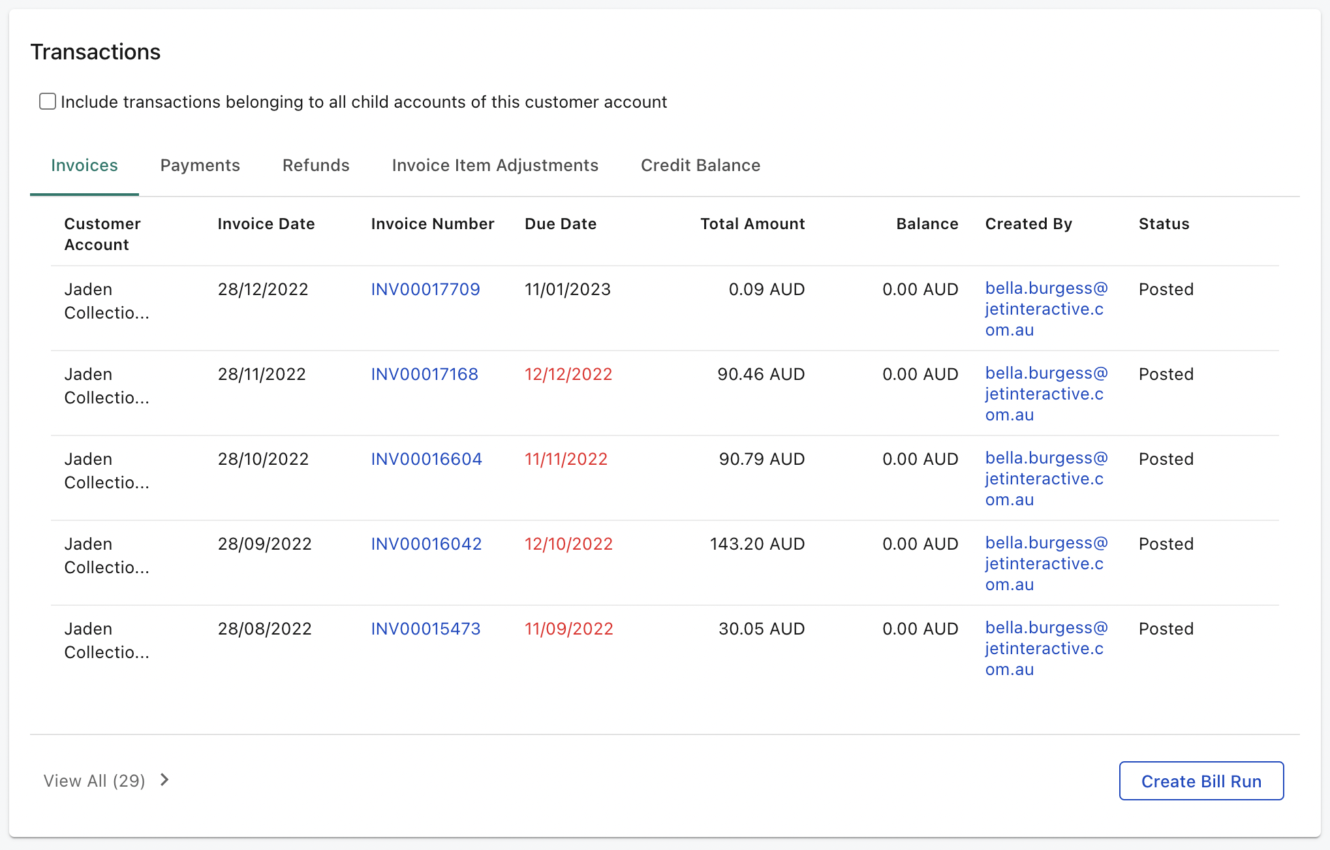Switch to Invoice Item Adjustments tab
This screenshot has width=1330, height=850.
click(x=495, y=165)
